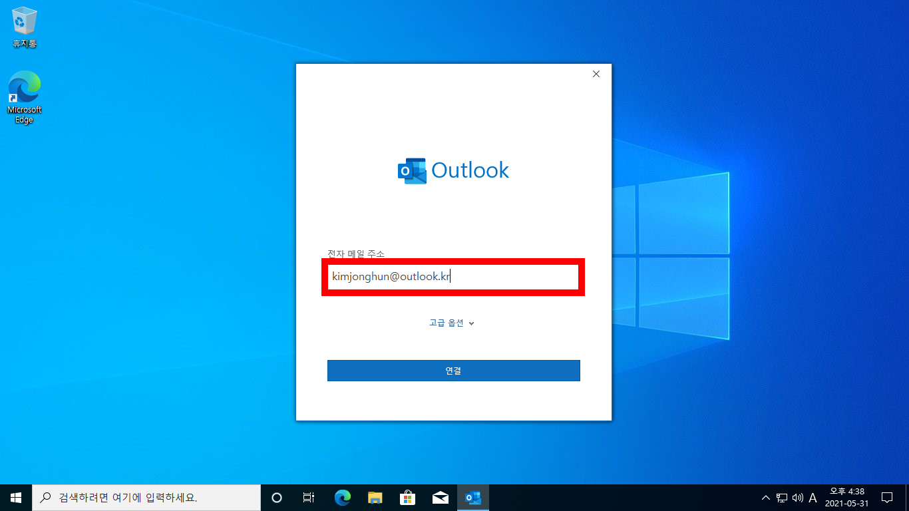Click the 연결 connect button
909x511 pixels.
point(453,371)
